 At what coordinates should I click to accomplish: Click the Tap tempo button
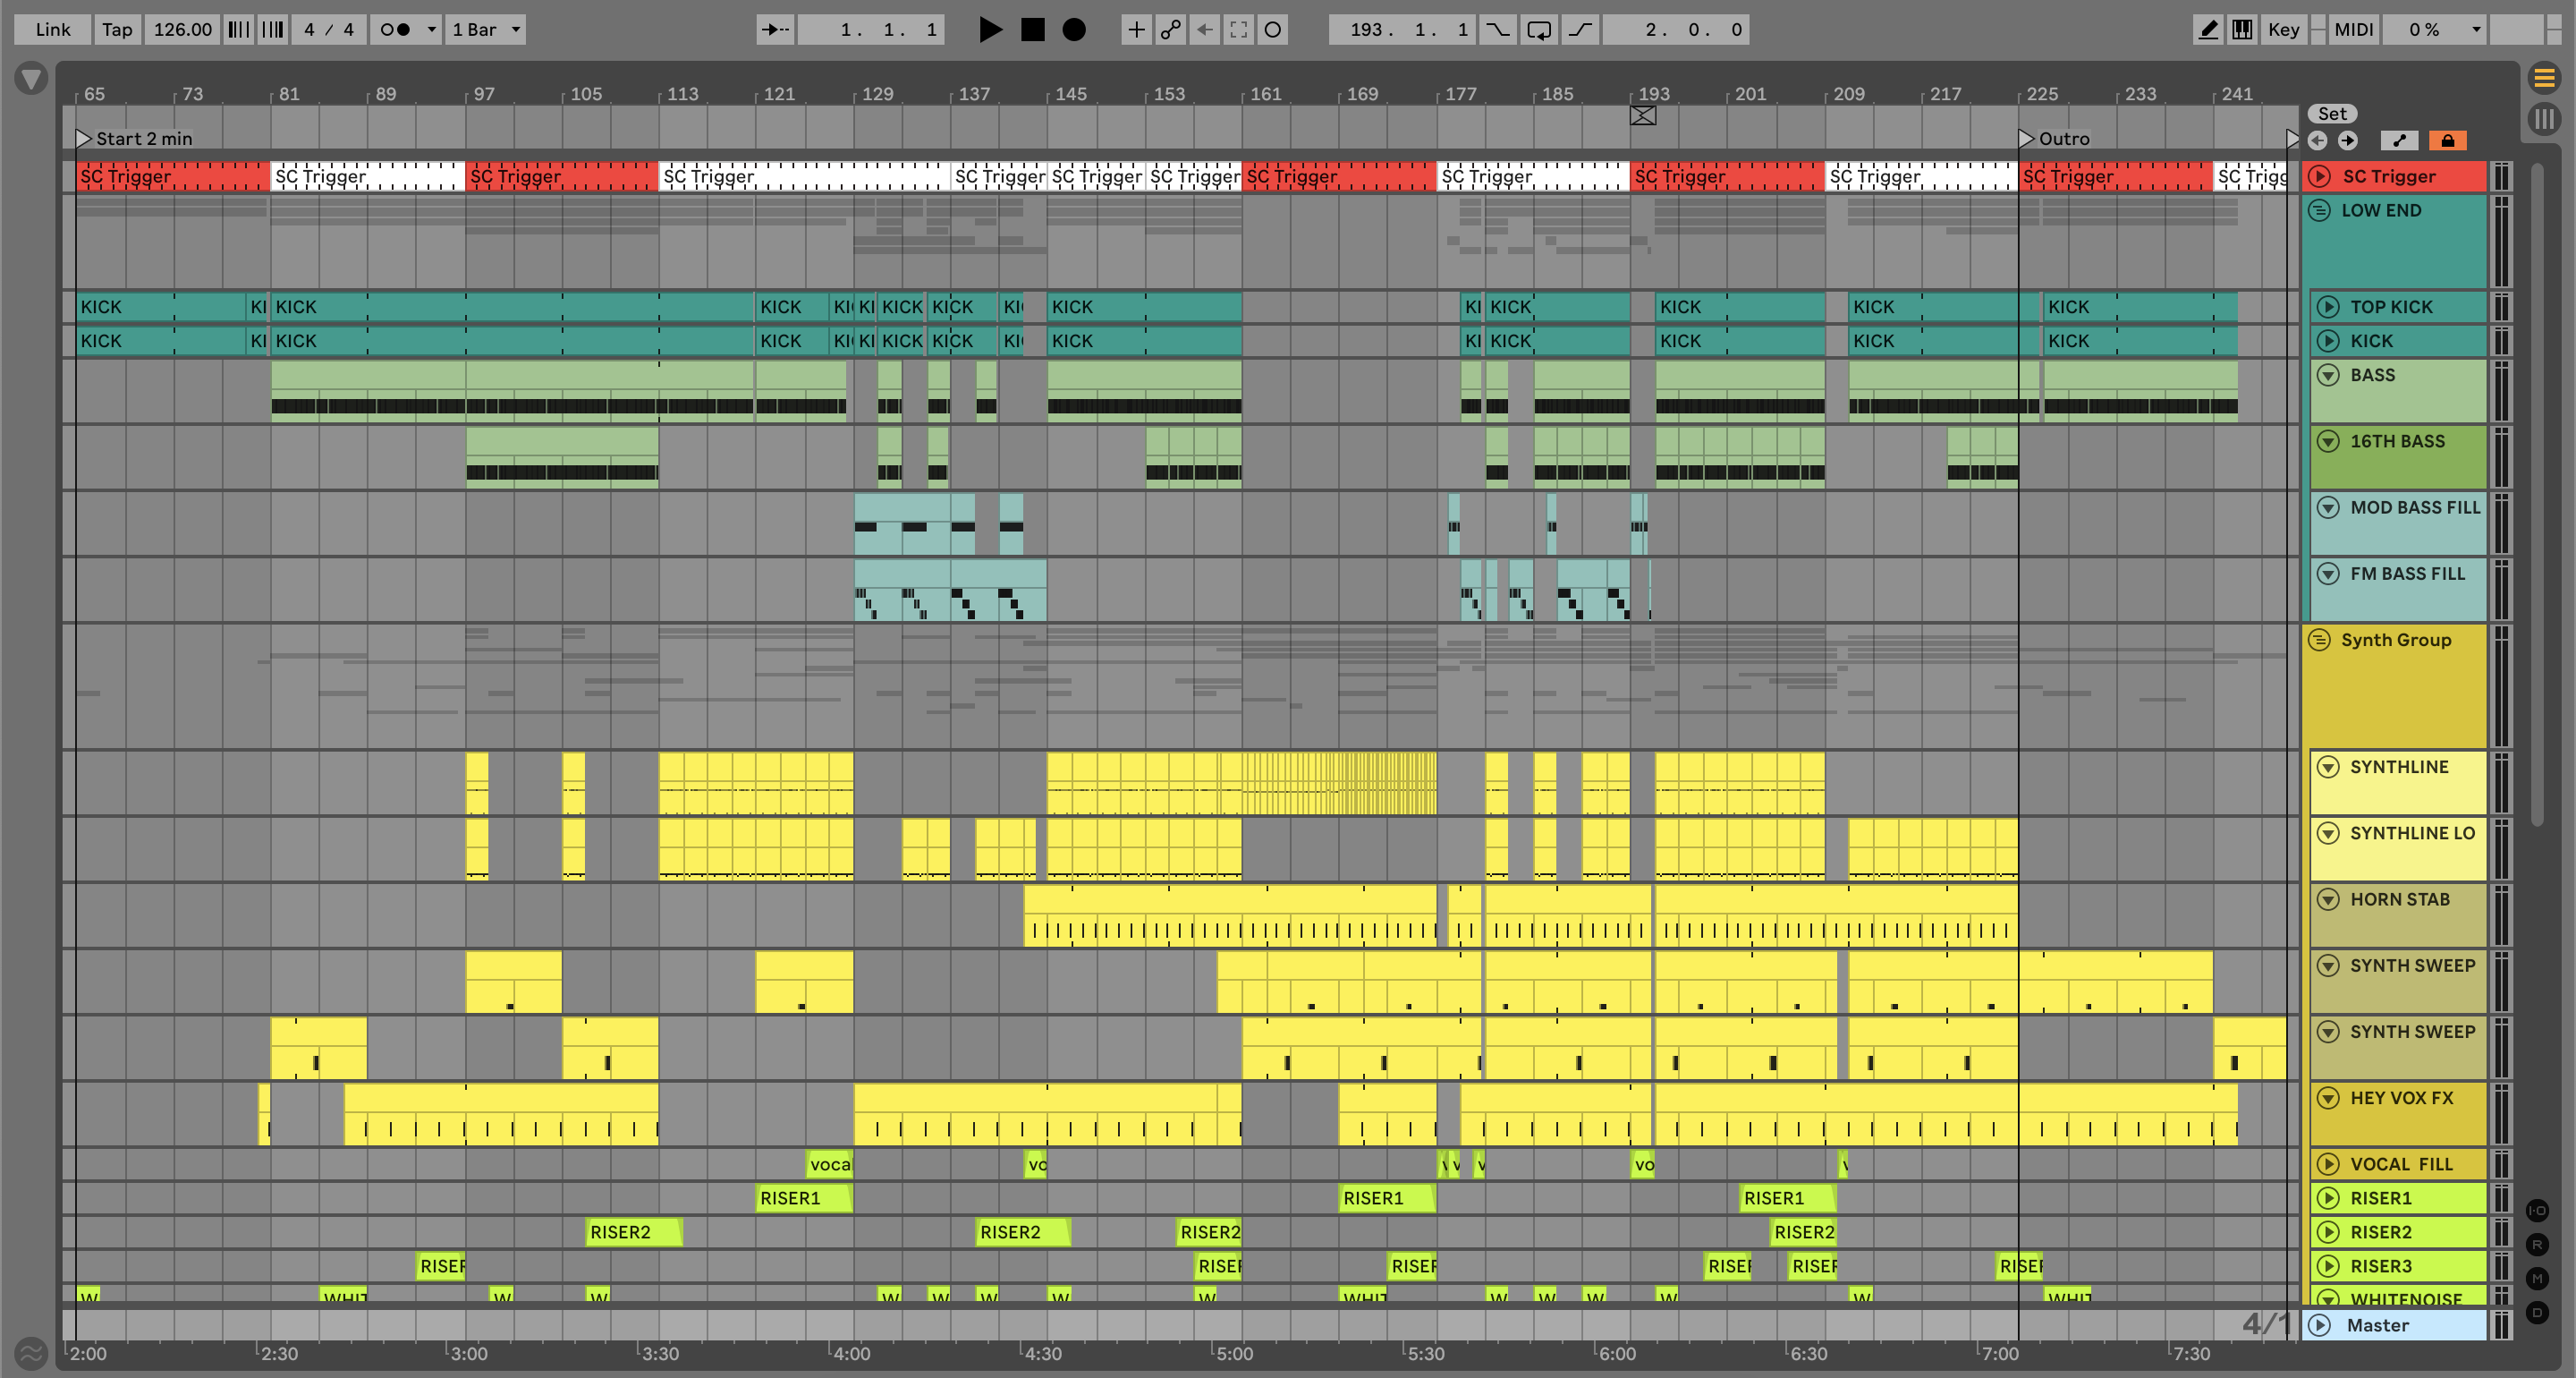(x=116, y=29)
